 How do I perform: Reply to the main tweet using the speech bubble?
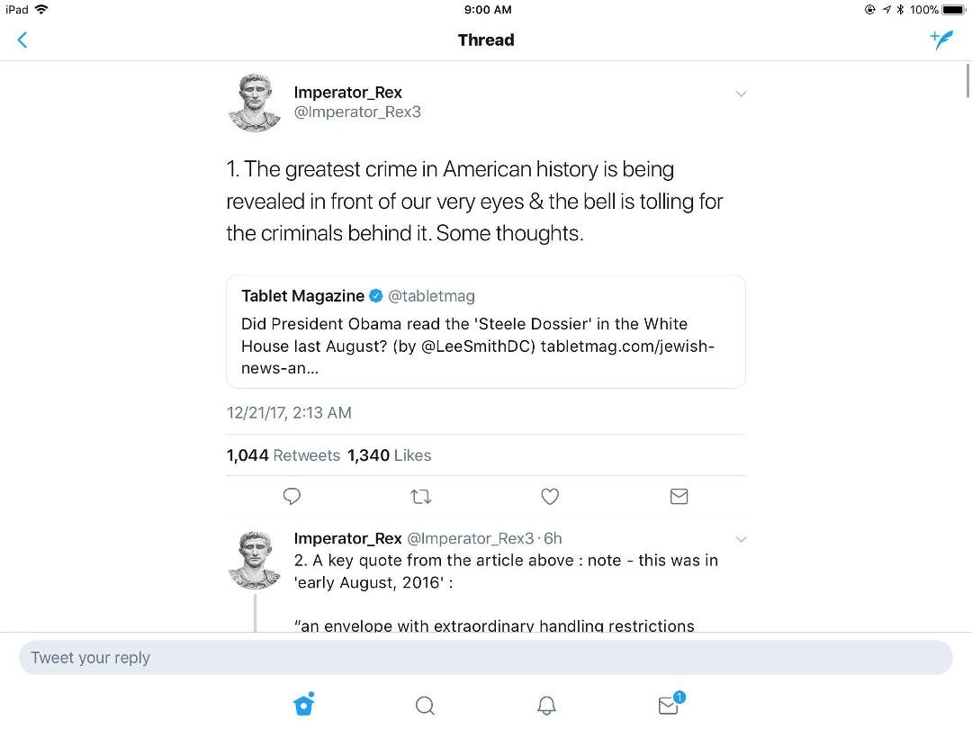click(x=292, y=497)
